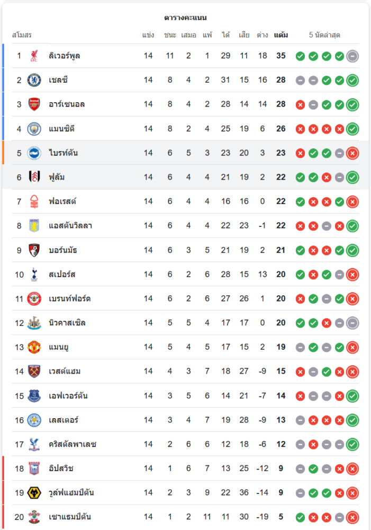Click Southampton's latest match loss indicator

pyautogui.click(x=352, y=517)
